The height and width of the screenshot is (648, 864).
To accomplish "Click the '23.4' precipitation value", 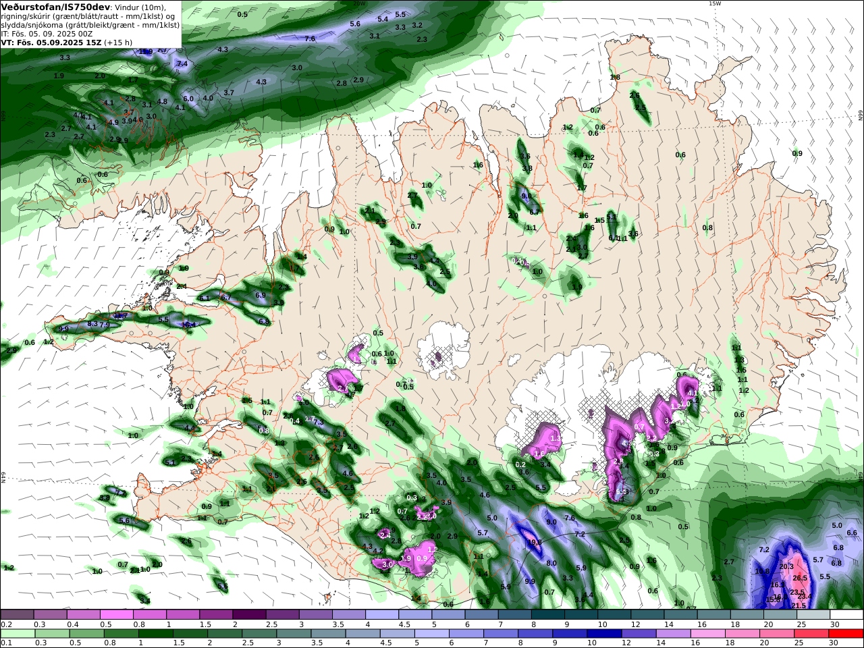I will point(805,596).
